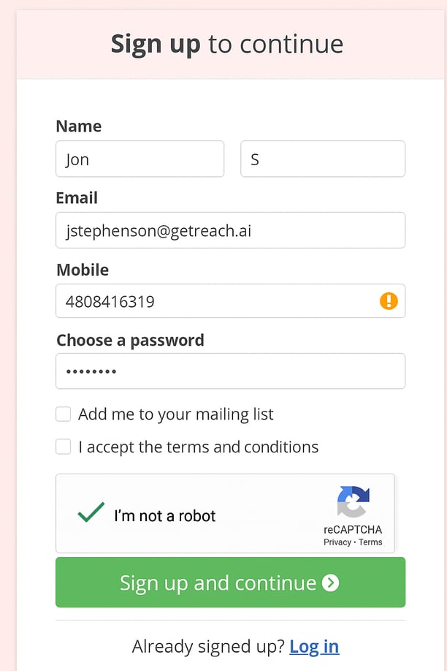Select the Mobile number input field

(x=215, y=301)
